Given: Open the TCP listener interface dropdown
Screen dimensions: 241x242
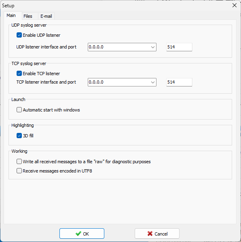Looking at the screenshot, I should (122, 82).
